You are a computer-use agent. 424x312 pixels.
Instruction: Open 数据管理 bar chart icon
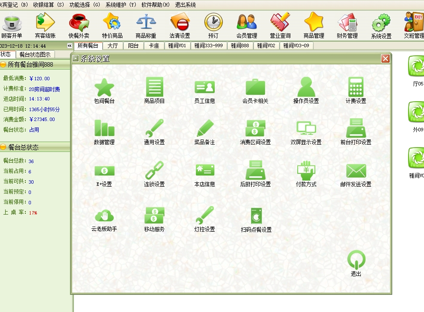(104, 129)
